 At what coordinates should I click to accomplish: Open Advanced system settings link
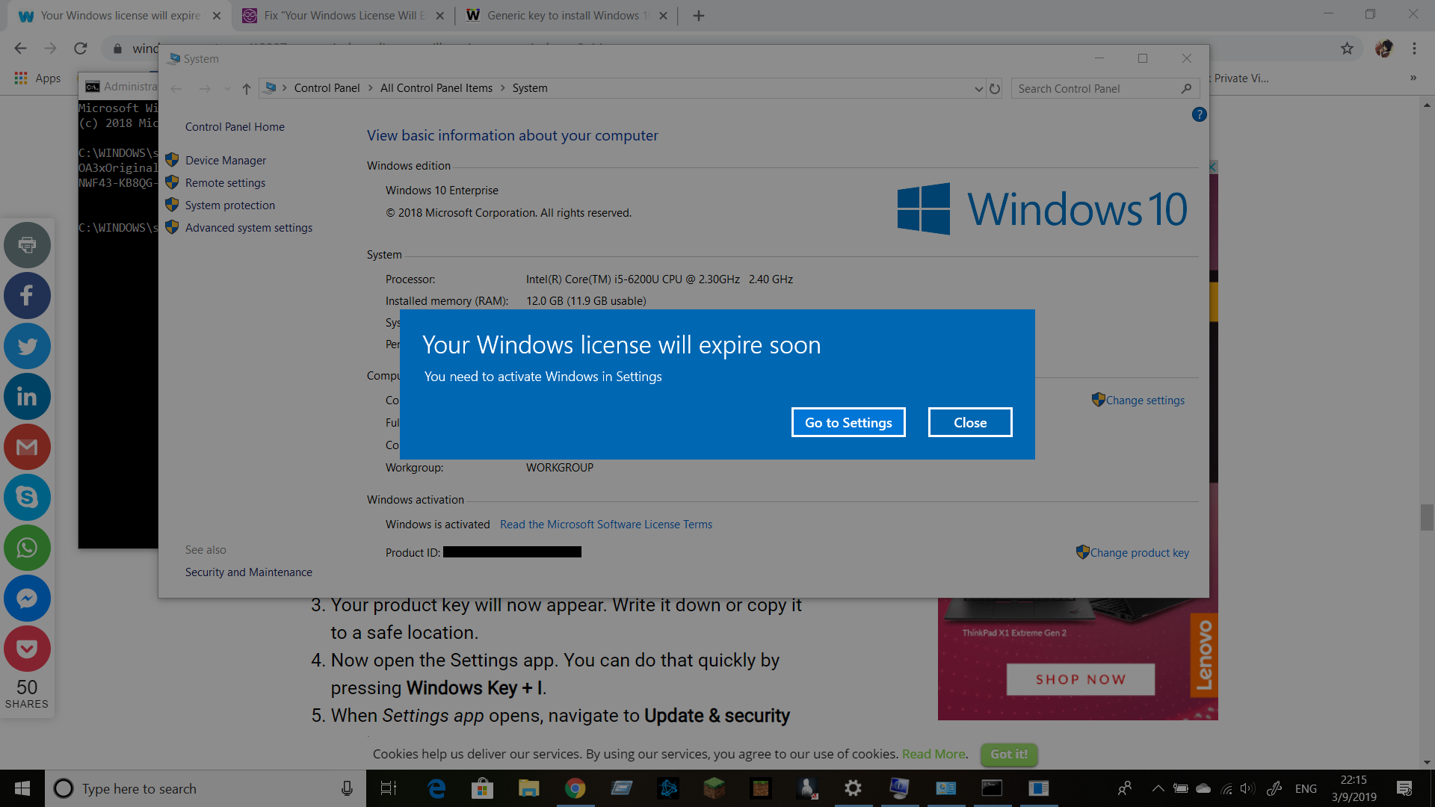click(248, 227)
